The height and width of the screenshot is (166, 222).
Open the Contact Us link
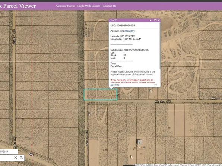[x=110, y=6]
